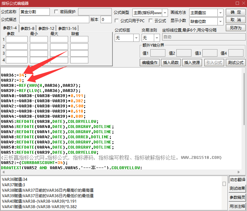Select the 测试结果 side tab
This screenshot has height=211, width=247.
point(237,188)
